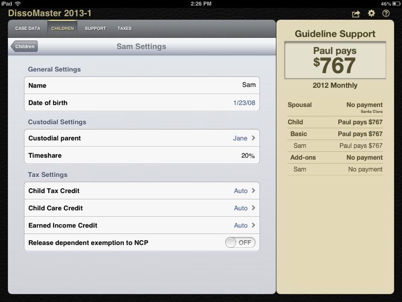Tap Sam row under Add-ons
This screenshot has width=402, height=302.
pos(335,170)
